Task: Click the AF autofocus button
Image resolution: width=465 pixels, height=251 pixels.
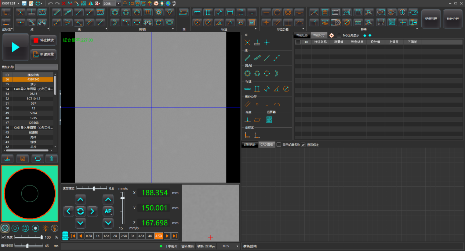Action: 108,211
